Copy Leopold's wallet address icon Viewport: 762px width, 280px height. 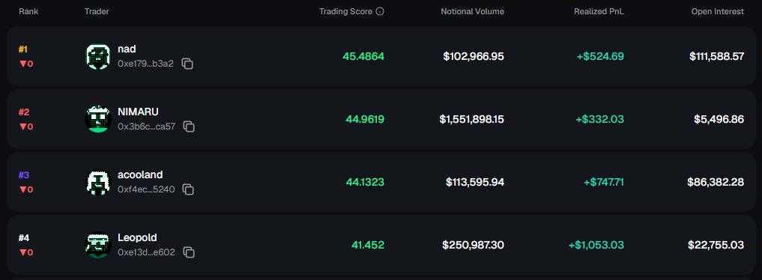click(189, 252)
